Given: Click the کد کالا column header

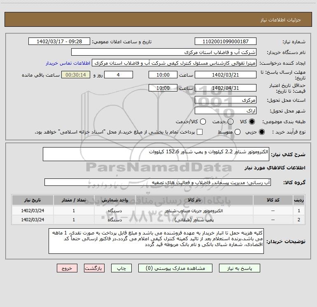Looking at the screenshot, I should point(273,200).
